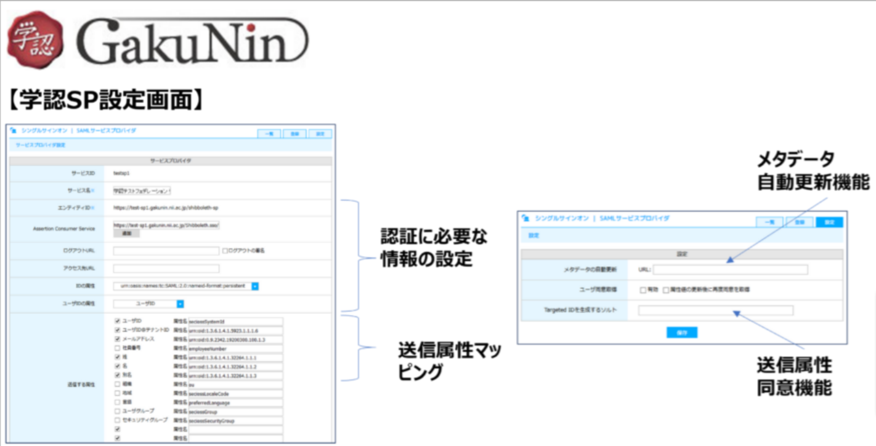Switch to the 一覧 tab in left panel

(269, 134)
